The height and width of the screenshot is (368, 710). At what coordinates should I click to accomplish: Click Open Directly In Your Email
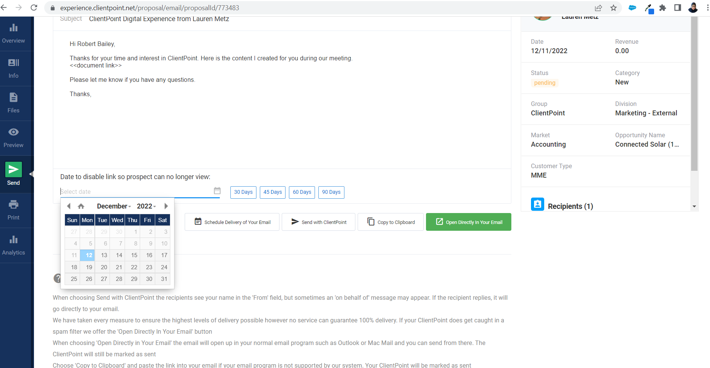[468, 222]
